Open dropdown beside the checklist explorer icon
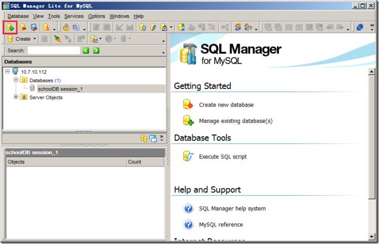Viewport: 379px width, 244px height. click(100, 39)
